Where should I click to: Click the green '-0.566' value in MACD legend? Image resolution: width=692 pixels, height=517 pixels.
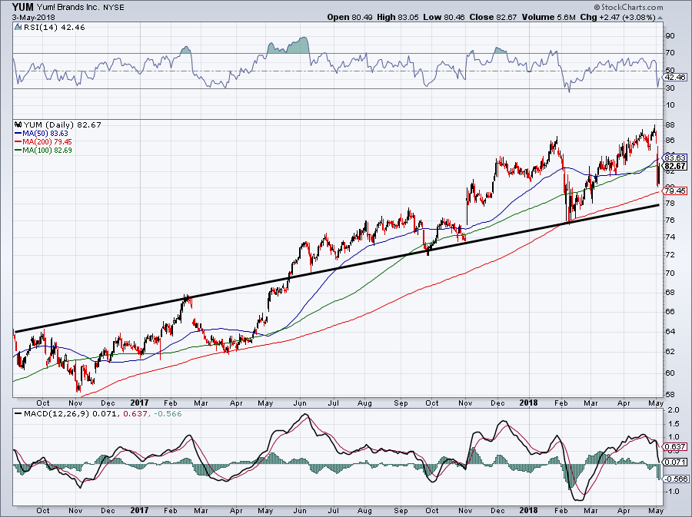tap(166, 414)
